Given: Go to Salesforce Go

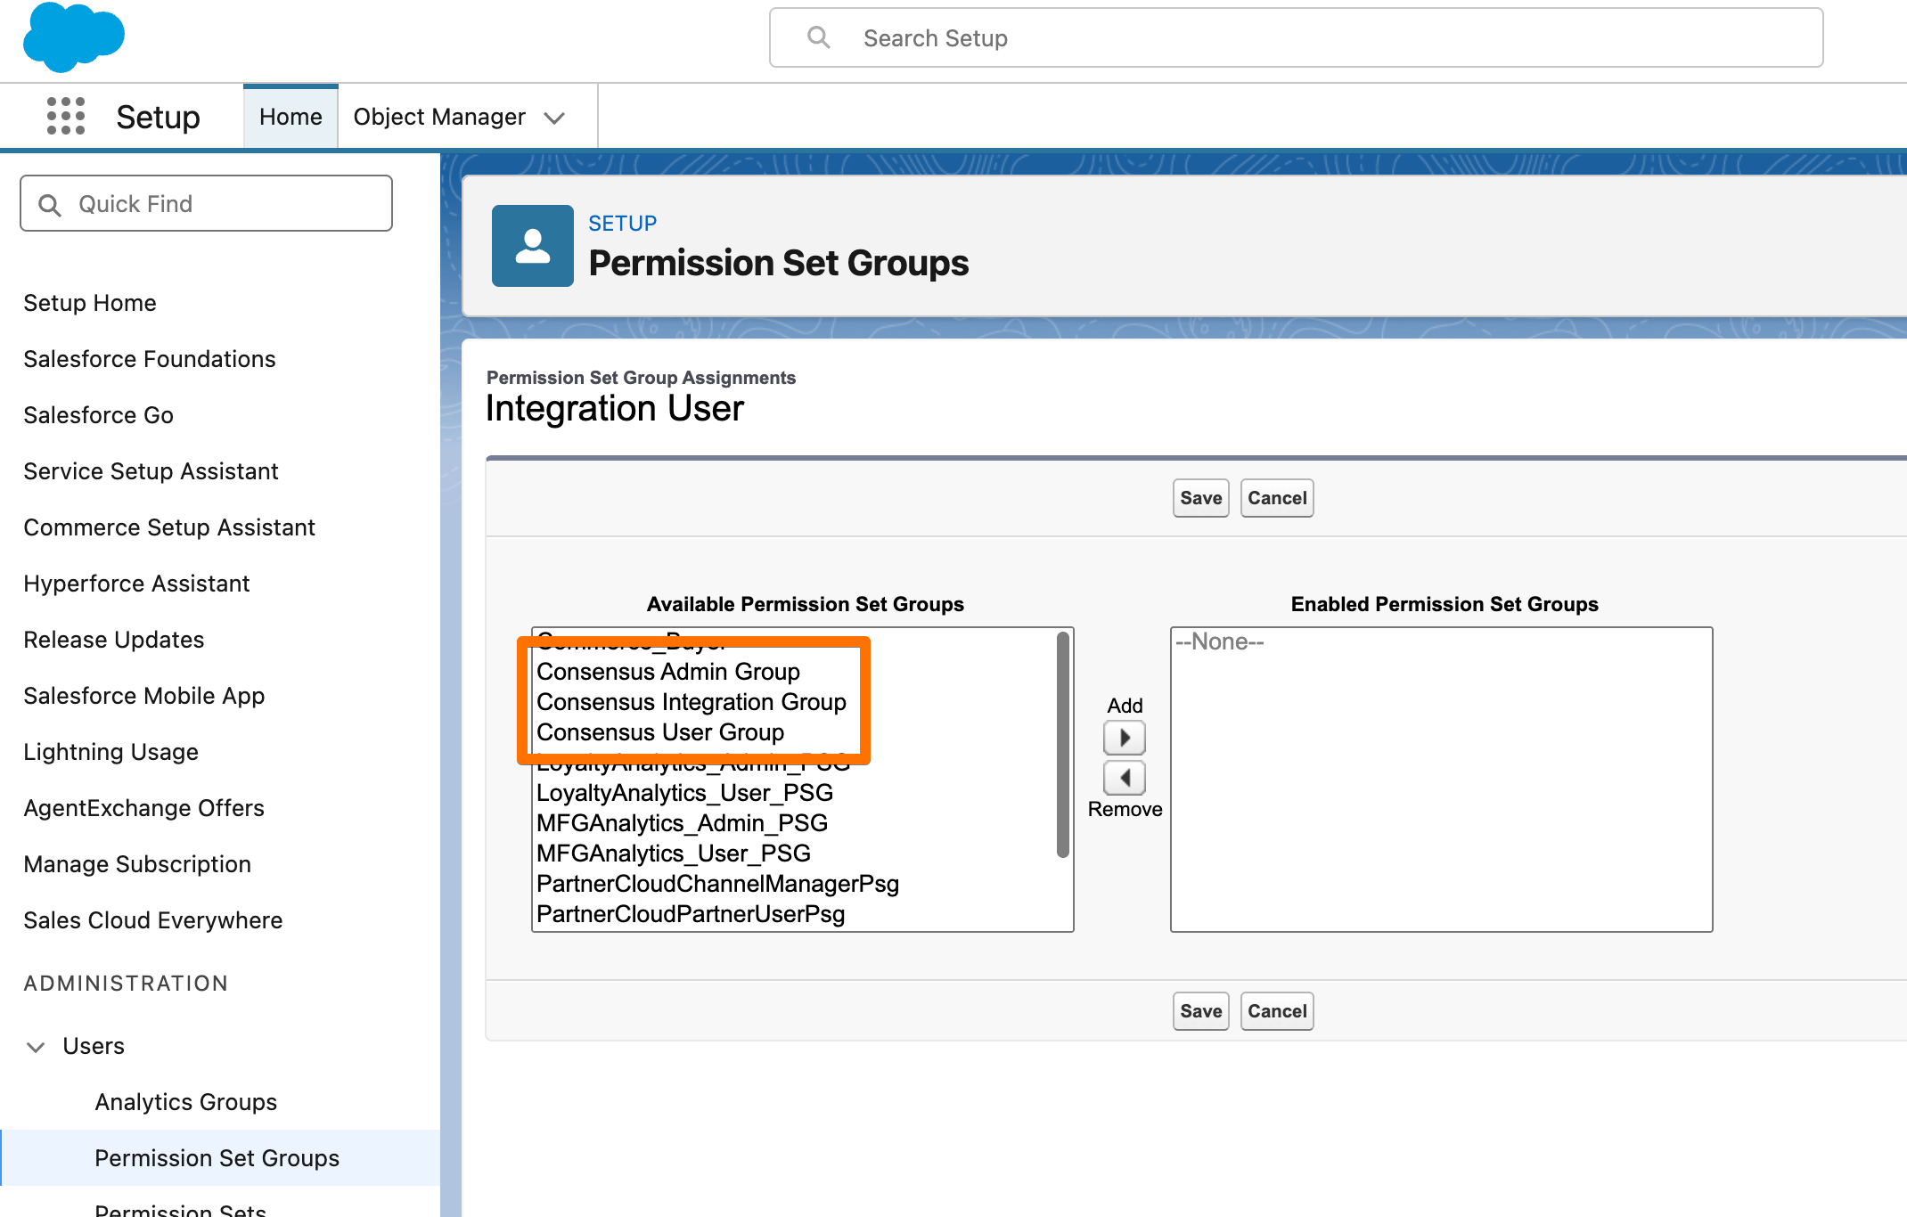Looking at the screenshot, I should click(99, 415).
